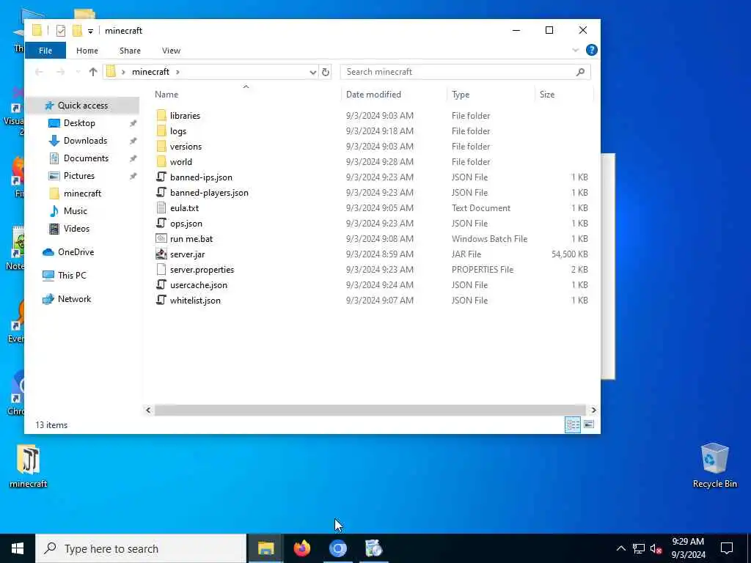Select banned-players.json file icon

pyautogui.click(x=161, y=192)
